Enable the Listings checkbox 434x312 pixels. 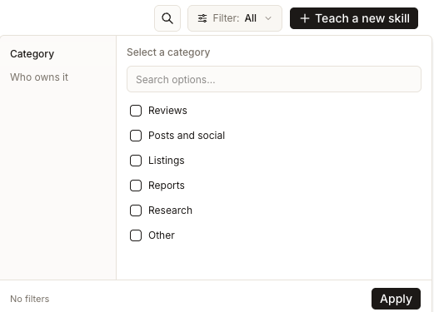click(136, 161)
